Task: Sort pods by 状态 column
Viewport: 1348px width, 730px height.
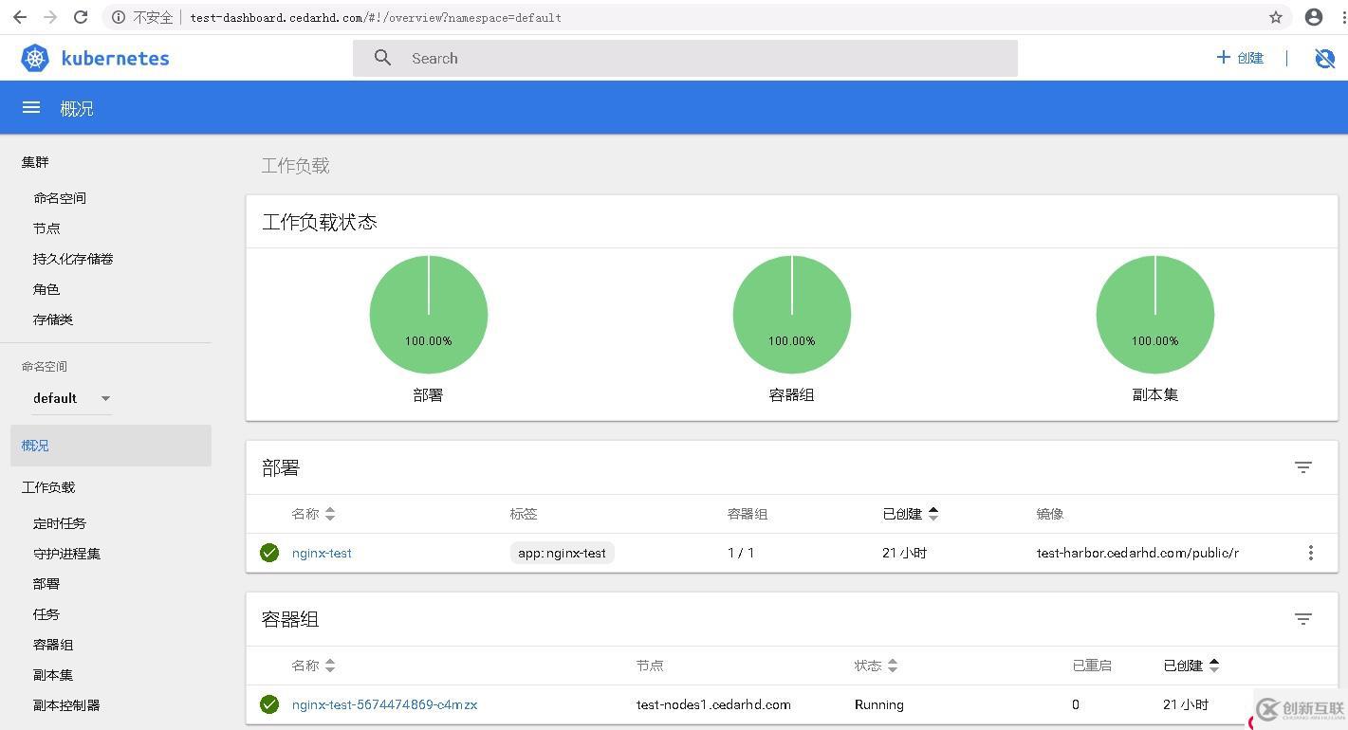Action: pyautogui.click(x=876, y=666)
